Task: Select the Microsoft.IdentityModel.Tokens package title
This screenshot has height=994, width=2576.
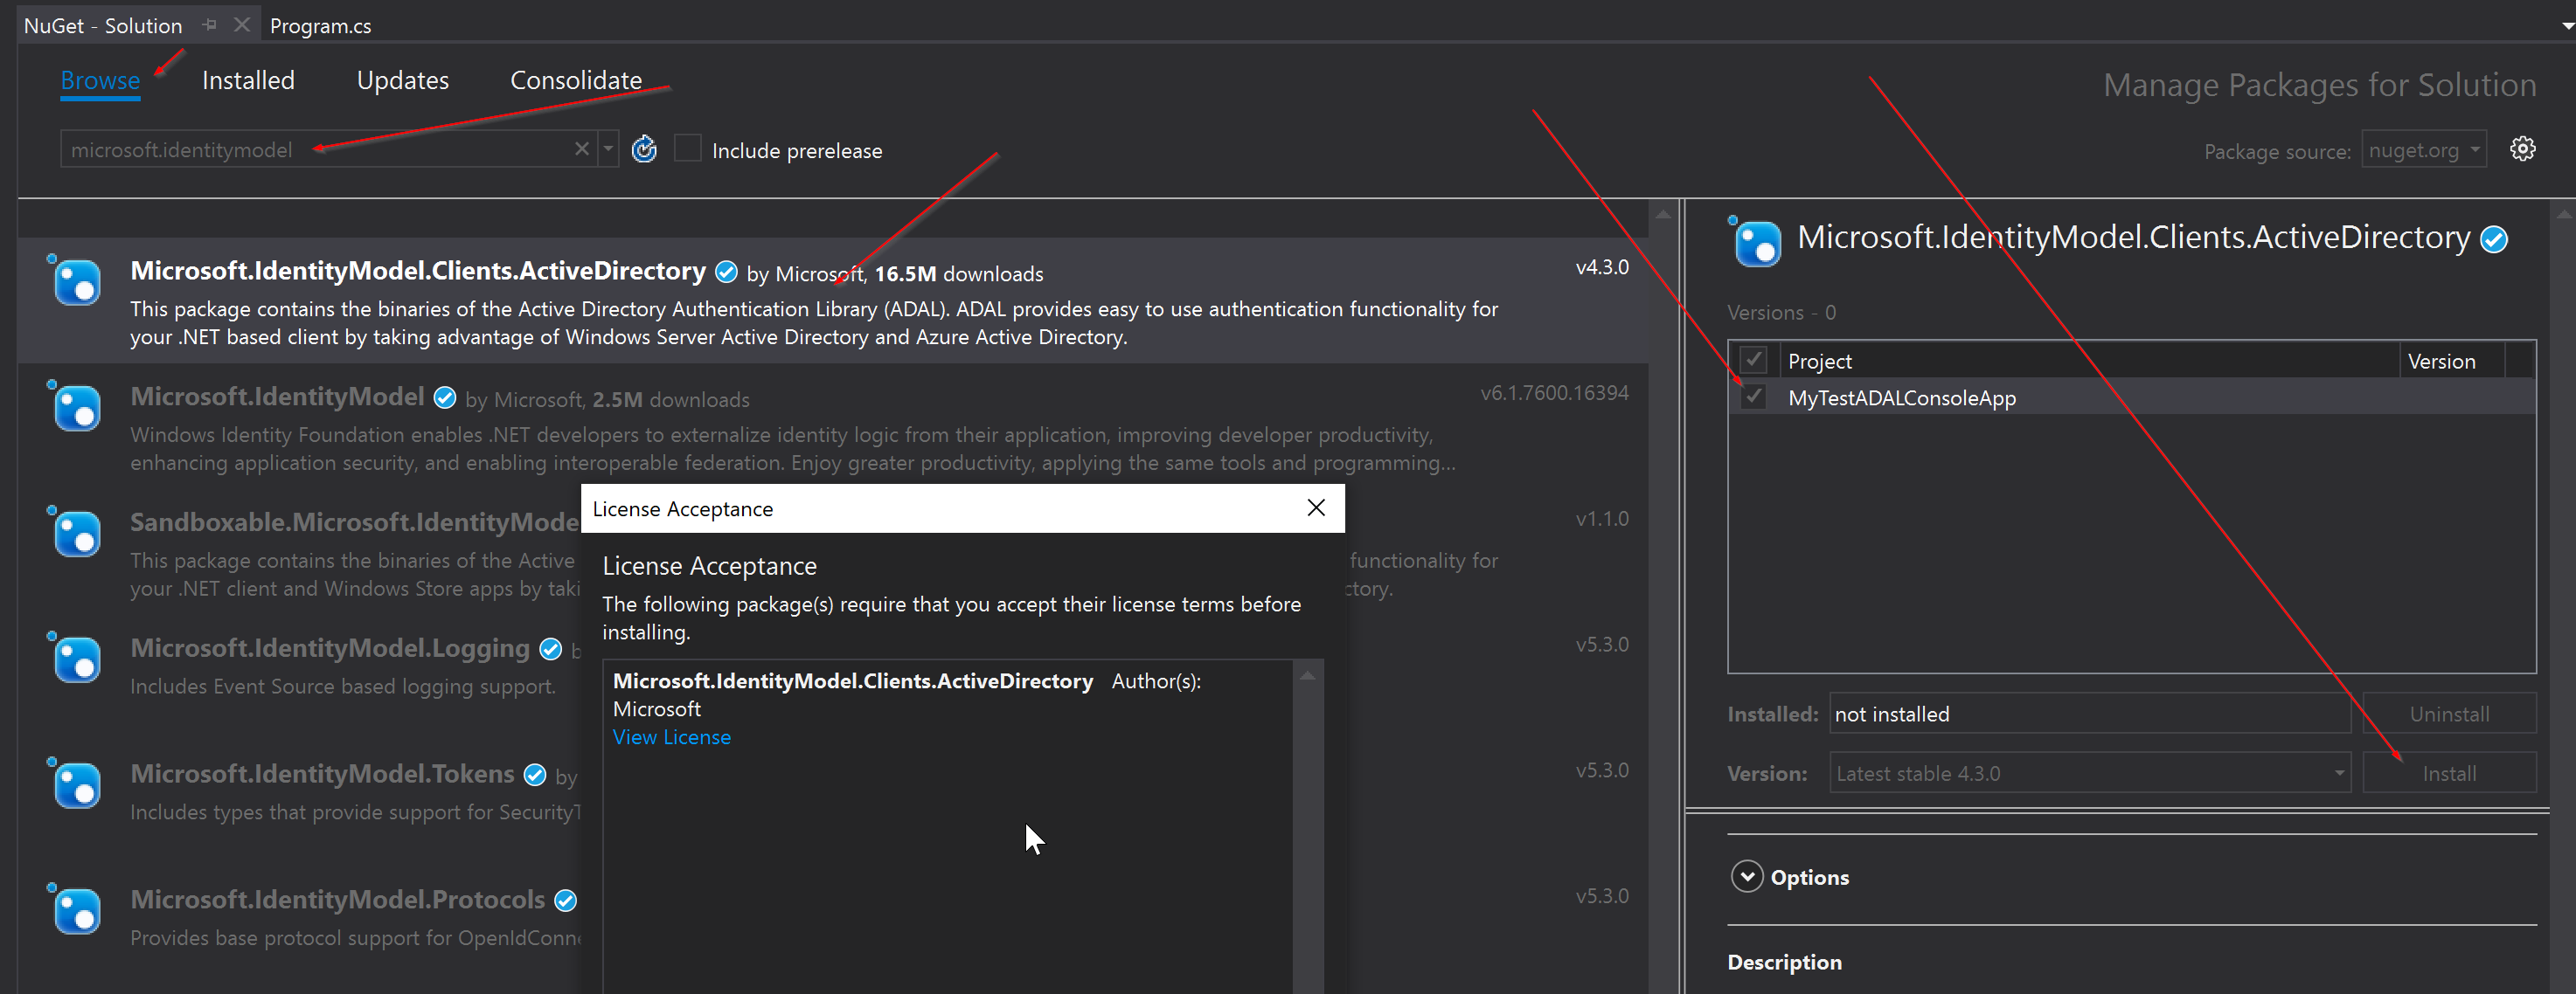Action: tap(322, 774)
